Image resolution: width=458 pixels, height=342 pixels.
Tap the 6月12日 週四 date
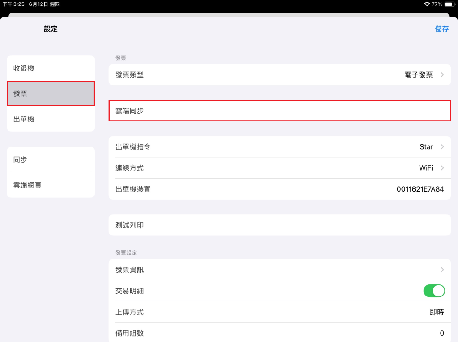tap(44, 4)
